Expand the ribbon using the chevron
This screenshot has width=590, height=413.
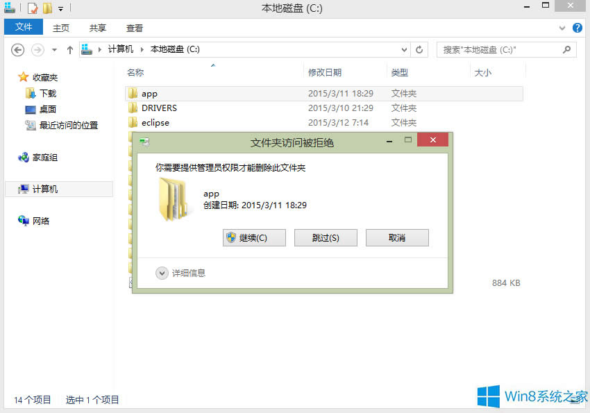click(x=561, y=27)
